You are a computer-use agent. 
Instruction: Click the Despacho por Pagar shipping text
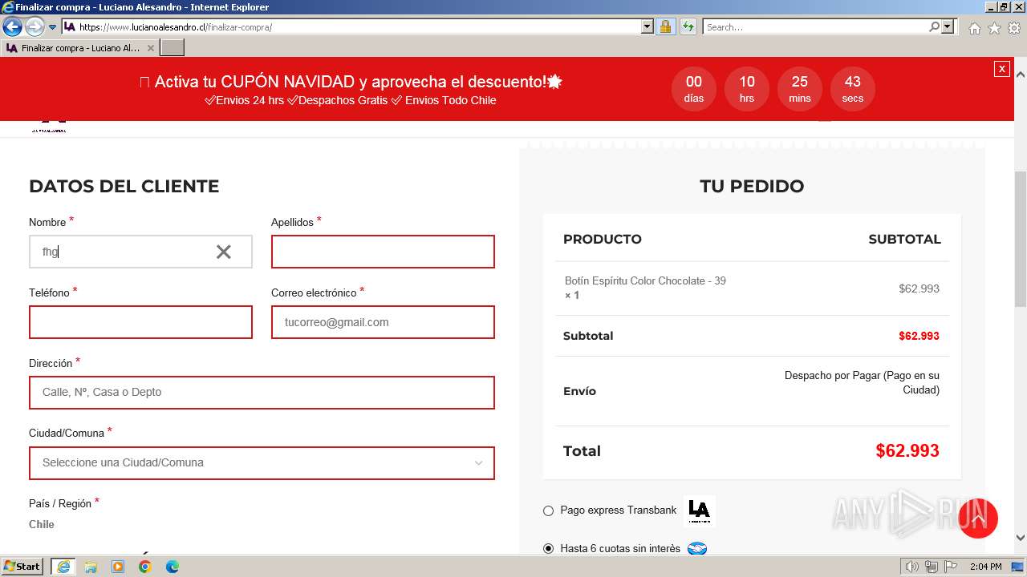point(862,382)
